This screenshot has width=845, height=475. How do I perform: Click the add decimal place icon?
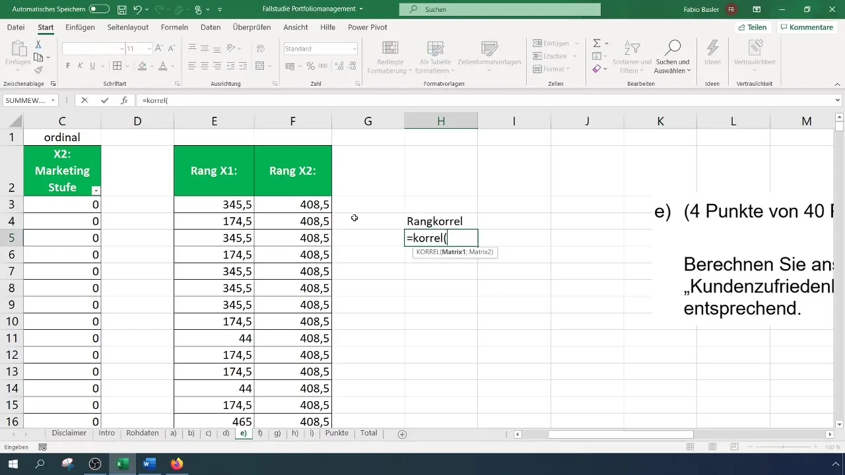click(x=339, y=66)
